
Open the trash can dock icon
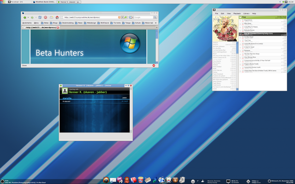click(x=182, y=180)
